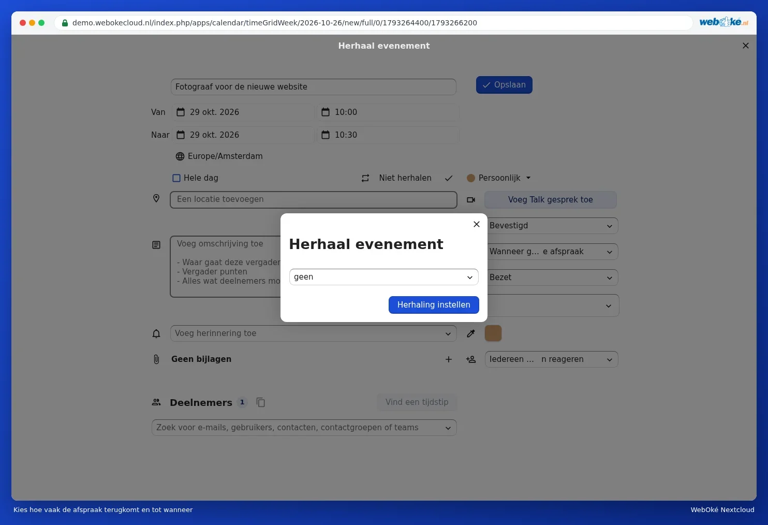This screenshot has height=525, width=768.
Task: Open the Voeg herinnering toe dropdown
Action: tap(314, 333)
